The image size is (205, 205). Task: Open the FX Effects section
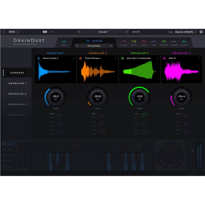tap(164, 43)
